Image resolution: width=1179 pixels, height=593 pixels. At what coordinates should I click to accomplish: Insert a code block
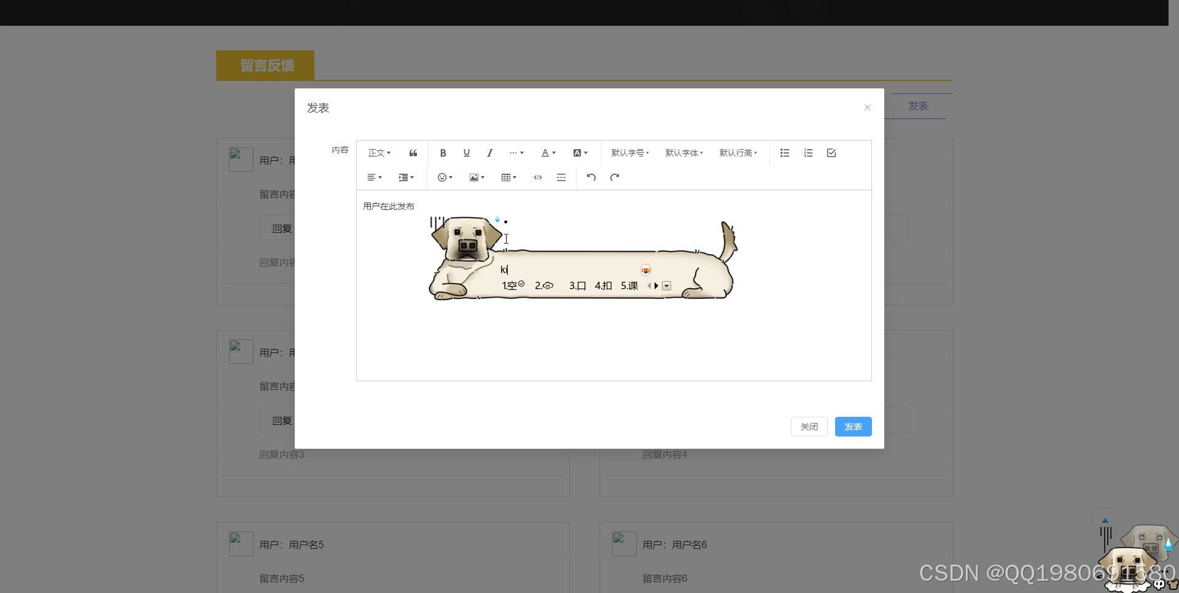(x=538, y=177)
